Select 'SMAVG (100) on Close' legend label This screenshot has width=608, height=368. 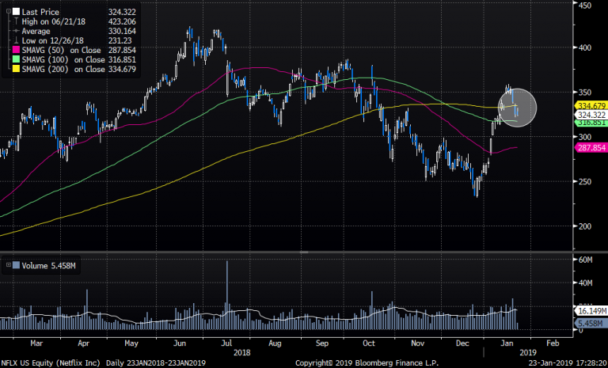tap(63, 59)
